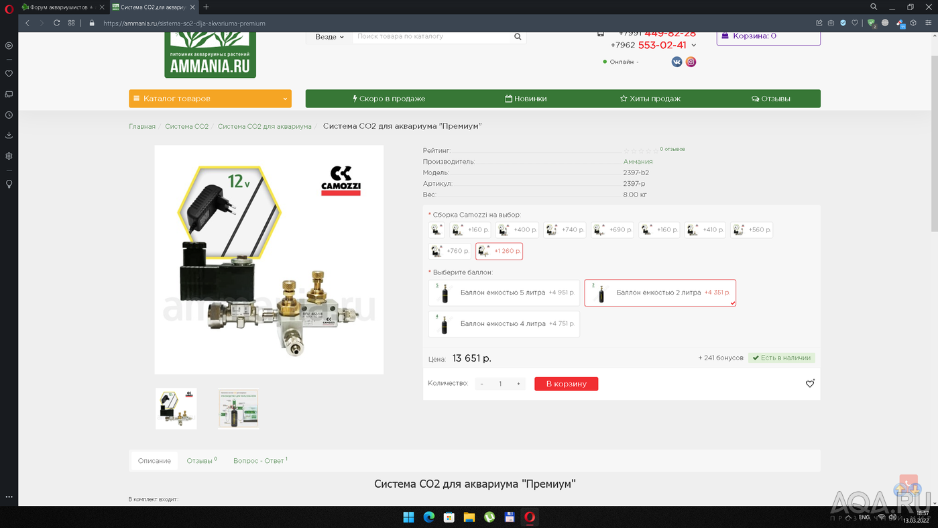
Task: Expand the phone numbers chevron
Action: [693, 46]
